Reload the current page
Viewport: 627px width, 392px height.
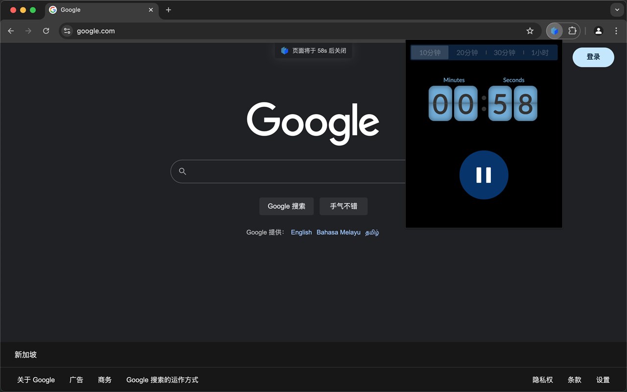click(x=46, y=31)
